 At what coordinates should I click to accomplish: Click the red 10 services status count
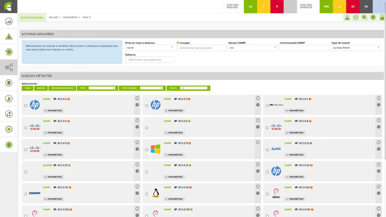coord(353,6)
